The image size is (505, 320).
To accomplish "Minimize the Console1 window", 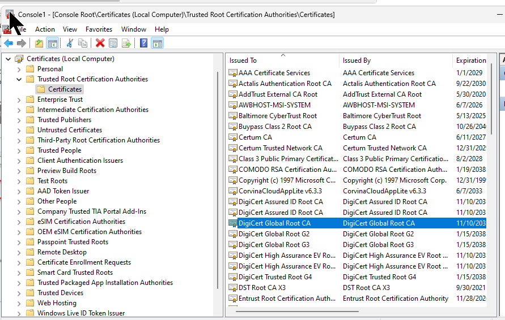I will tap(499, 15).
